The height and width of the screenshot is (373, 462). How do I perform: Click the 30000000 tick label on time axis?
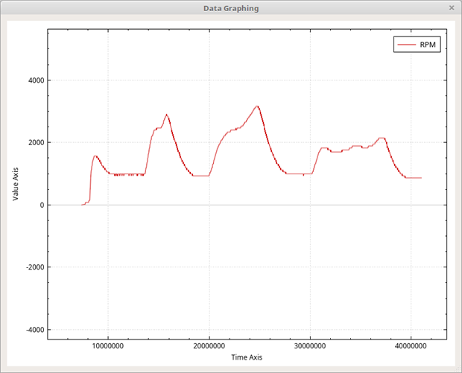[x=311, y=346]
